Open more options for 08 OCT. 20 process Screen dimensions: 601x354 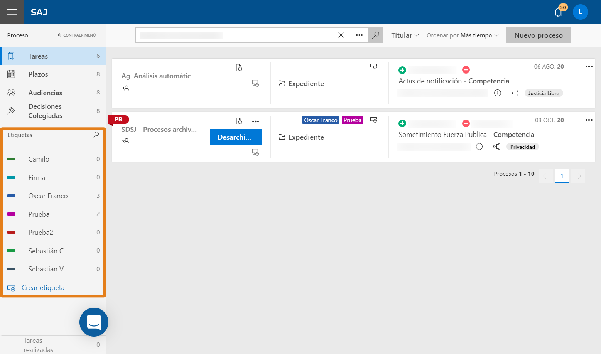[x=589, y=120]
